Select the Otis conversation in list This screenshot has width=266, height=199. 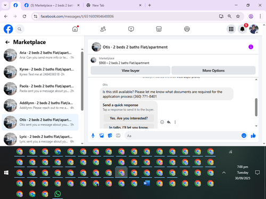click(x=40, y=122)
